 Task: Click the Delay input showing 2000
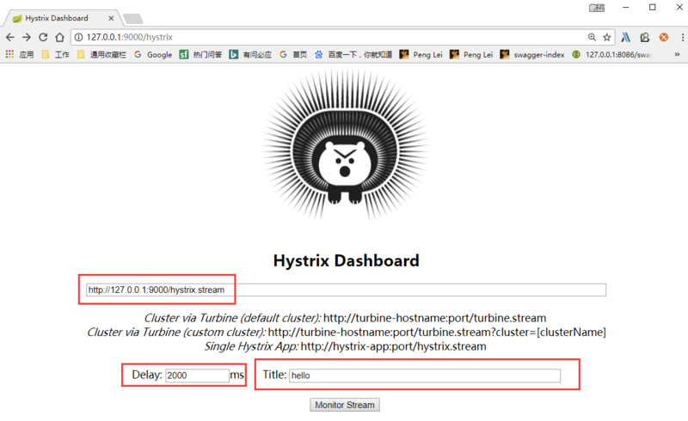(x=197, y=375)
